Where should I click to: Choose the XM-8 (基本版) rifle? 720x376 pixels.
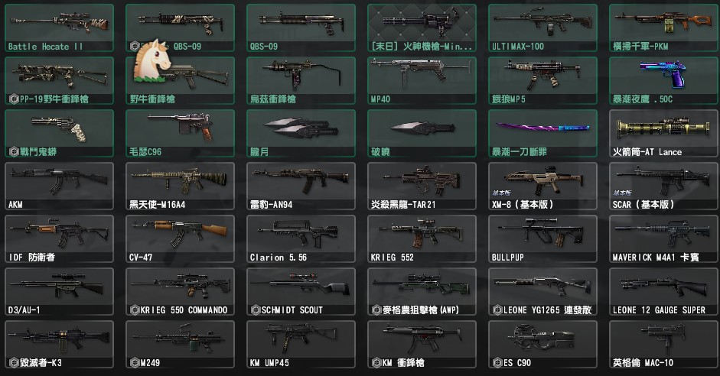[542, 186]
